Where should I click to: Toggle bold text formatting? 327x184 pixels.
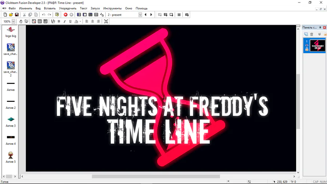coord(59,21)
